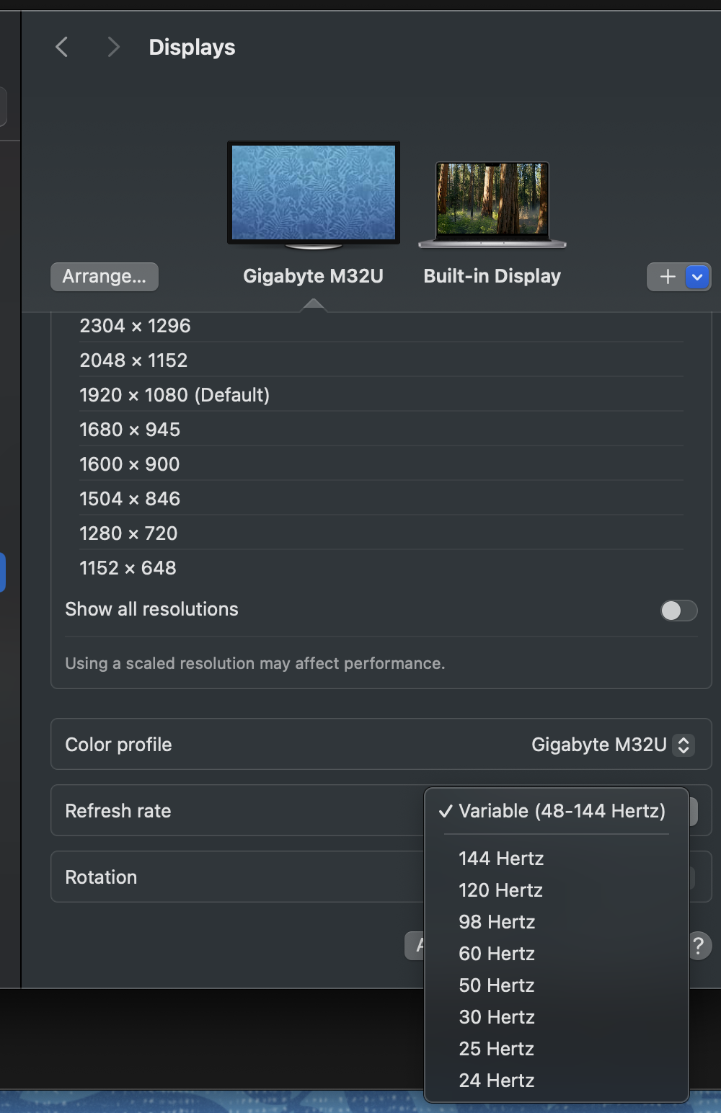Pick the 1600 × 900 resolution

point(130,464)
